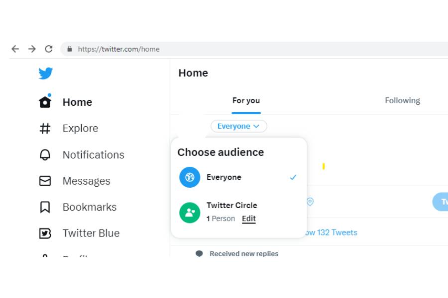Open Explore in the sidebar menu
The image size is (448, 298).
(x=80, y=128)
